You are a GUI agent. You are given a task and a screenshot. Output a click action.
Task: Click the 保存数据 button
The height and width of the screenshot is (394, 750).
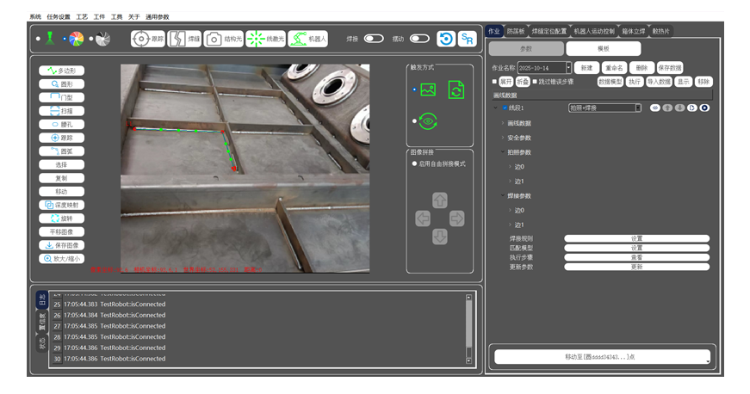click(669, 67)
